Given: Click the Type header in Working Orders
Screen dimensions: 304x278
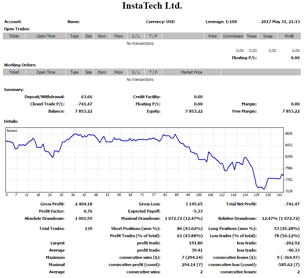Looking at the screenshot, I should (x=74, y=72).
